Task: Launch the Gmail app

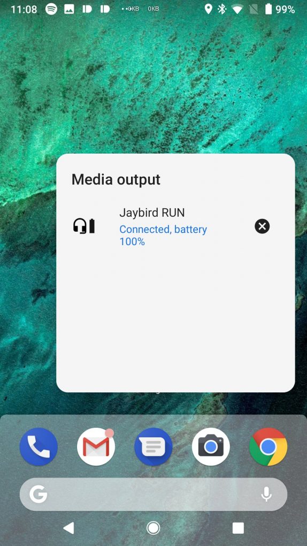Action: [x=96, y=447]
